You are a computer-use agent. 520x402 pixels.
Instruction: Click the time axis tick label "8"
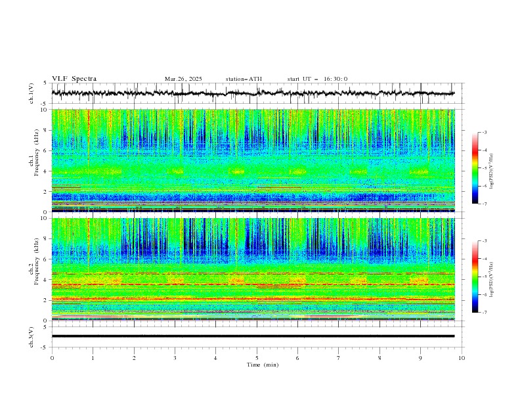pos(379,358)
